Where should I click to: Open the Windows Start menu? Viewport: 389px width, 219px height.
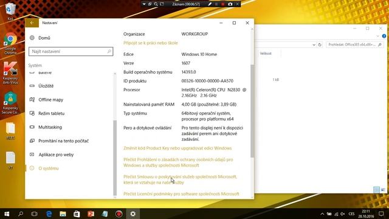coord(7,214)
